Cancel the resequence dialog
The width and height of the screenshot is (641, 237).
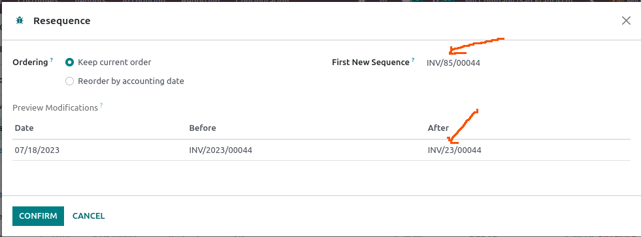click(x=89, y=216)
